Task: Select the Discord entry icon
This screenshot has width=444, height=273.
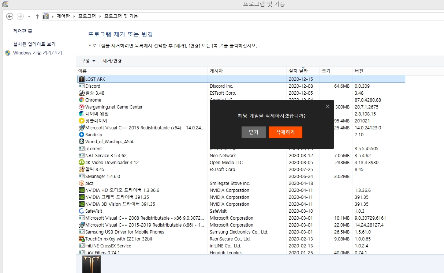Action: tap(82, 86)
